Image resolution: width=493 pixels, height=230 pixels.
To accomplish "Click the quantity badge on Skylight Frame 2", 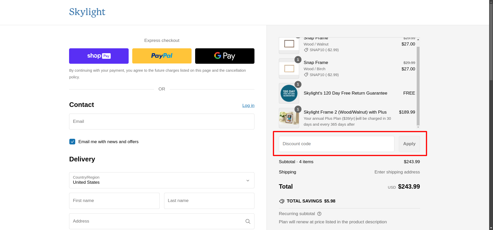I will [298, 109].
